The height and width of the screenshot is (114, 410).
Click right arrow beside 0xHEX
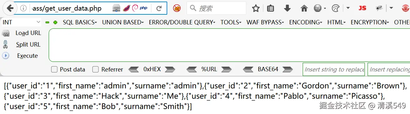170,69
